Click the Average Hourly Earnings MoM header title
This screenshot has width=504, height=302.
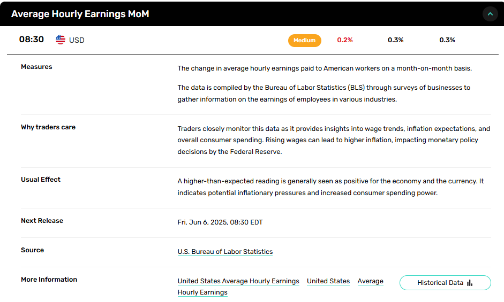80,14
